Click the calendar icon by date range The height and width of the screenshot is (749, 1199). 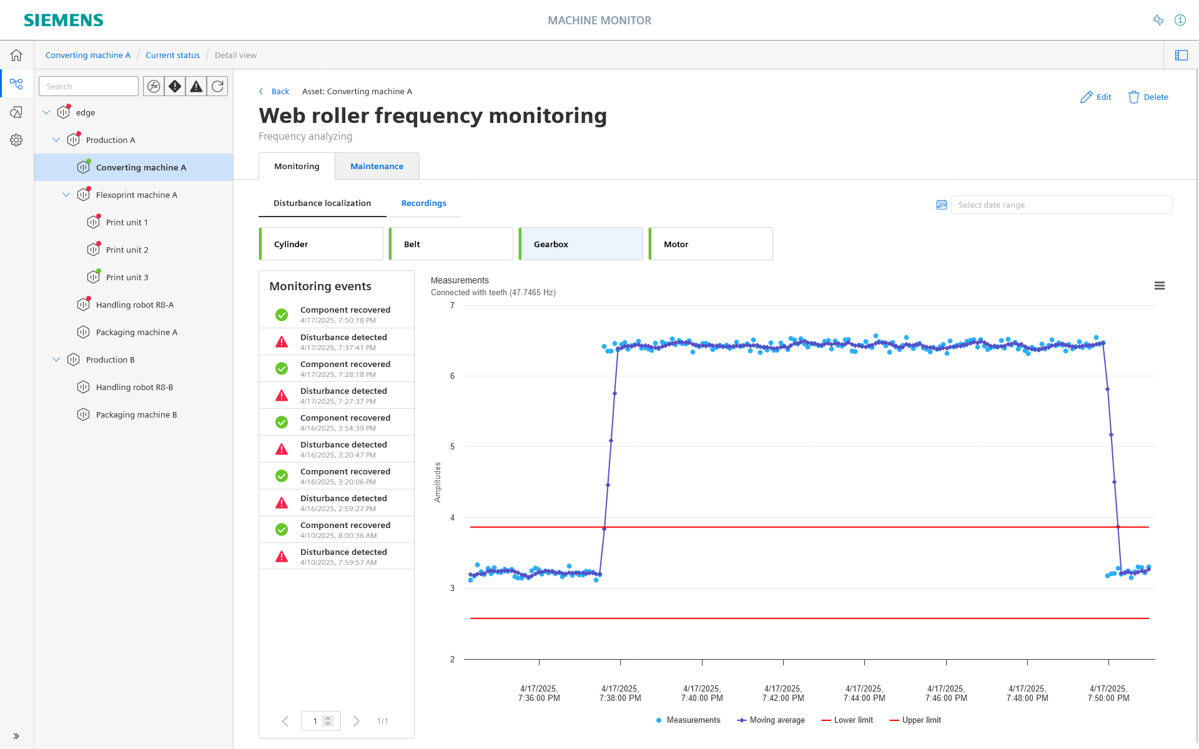(x=942, y=205)
